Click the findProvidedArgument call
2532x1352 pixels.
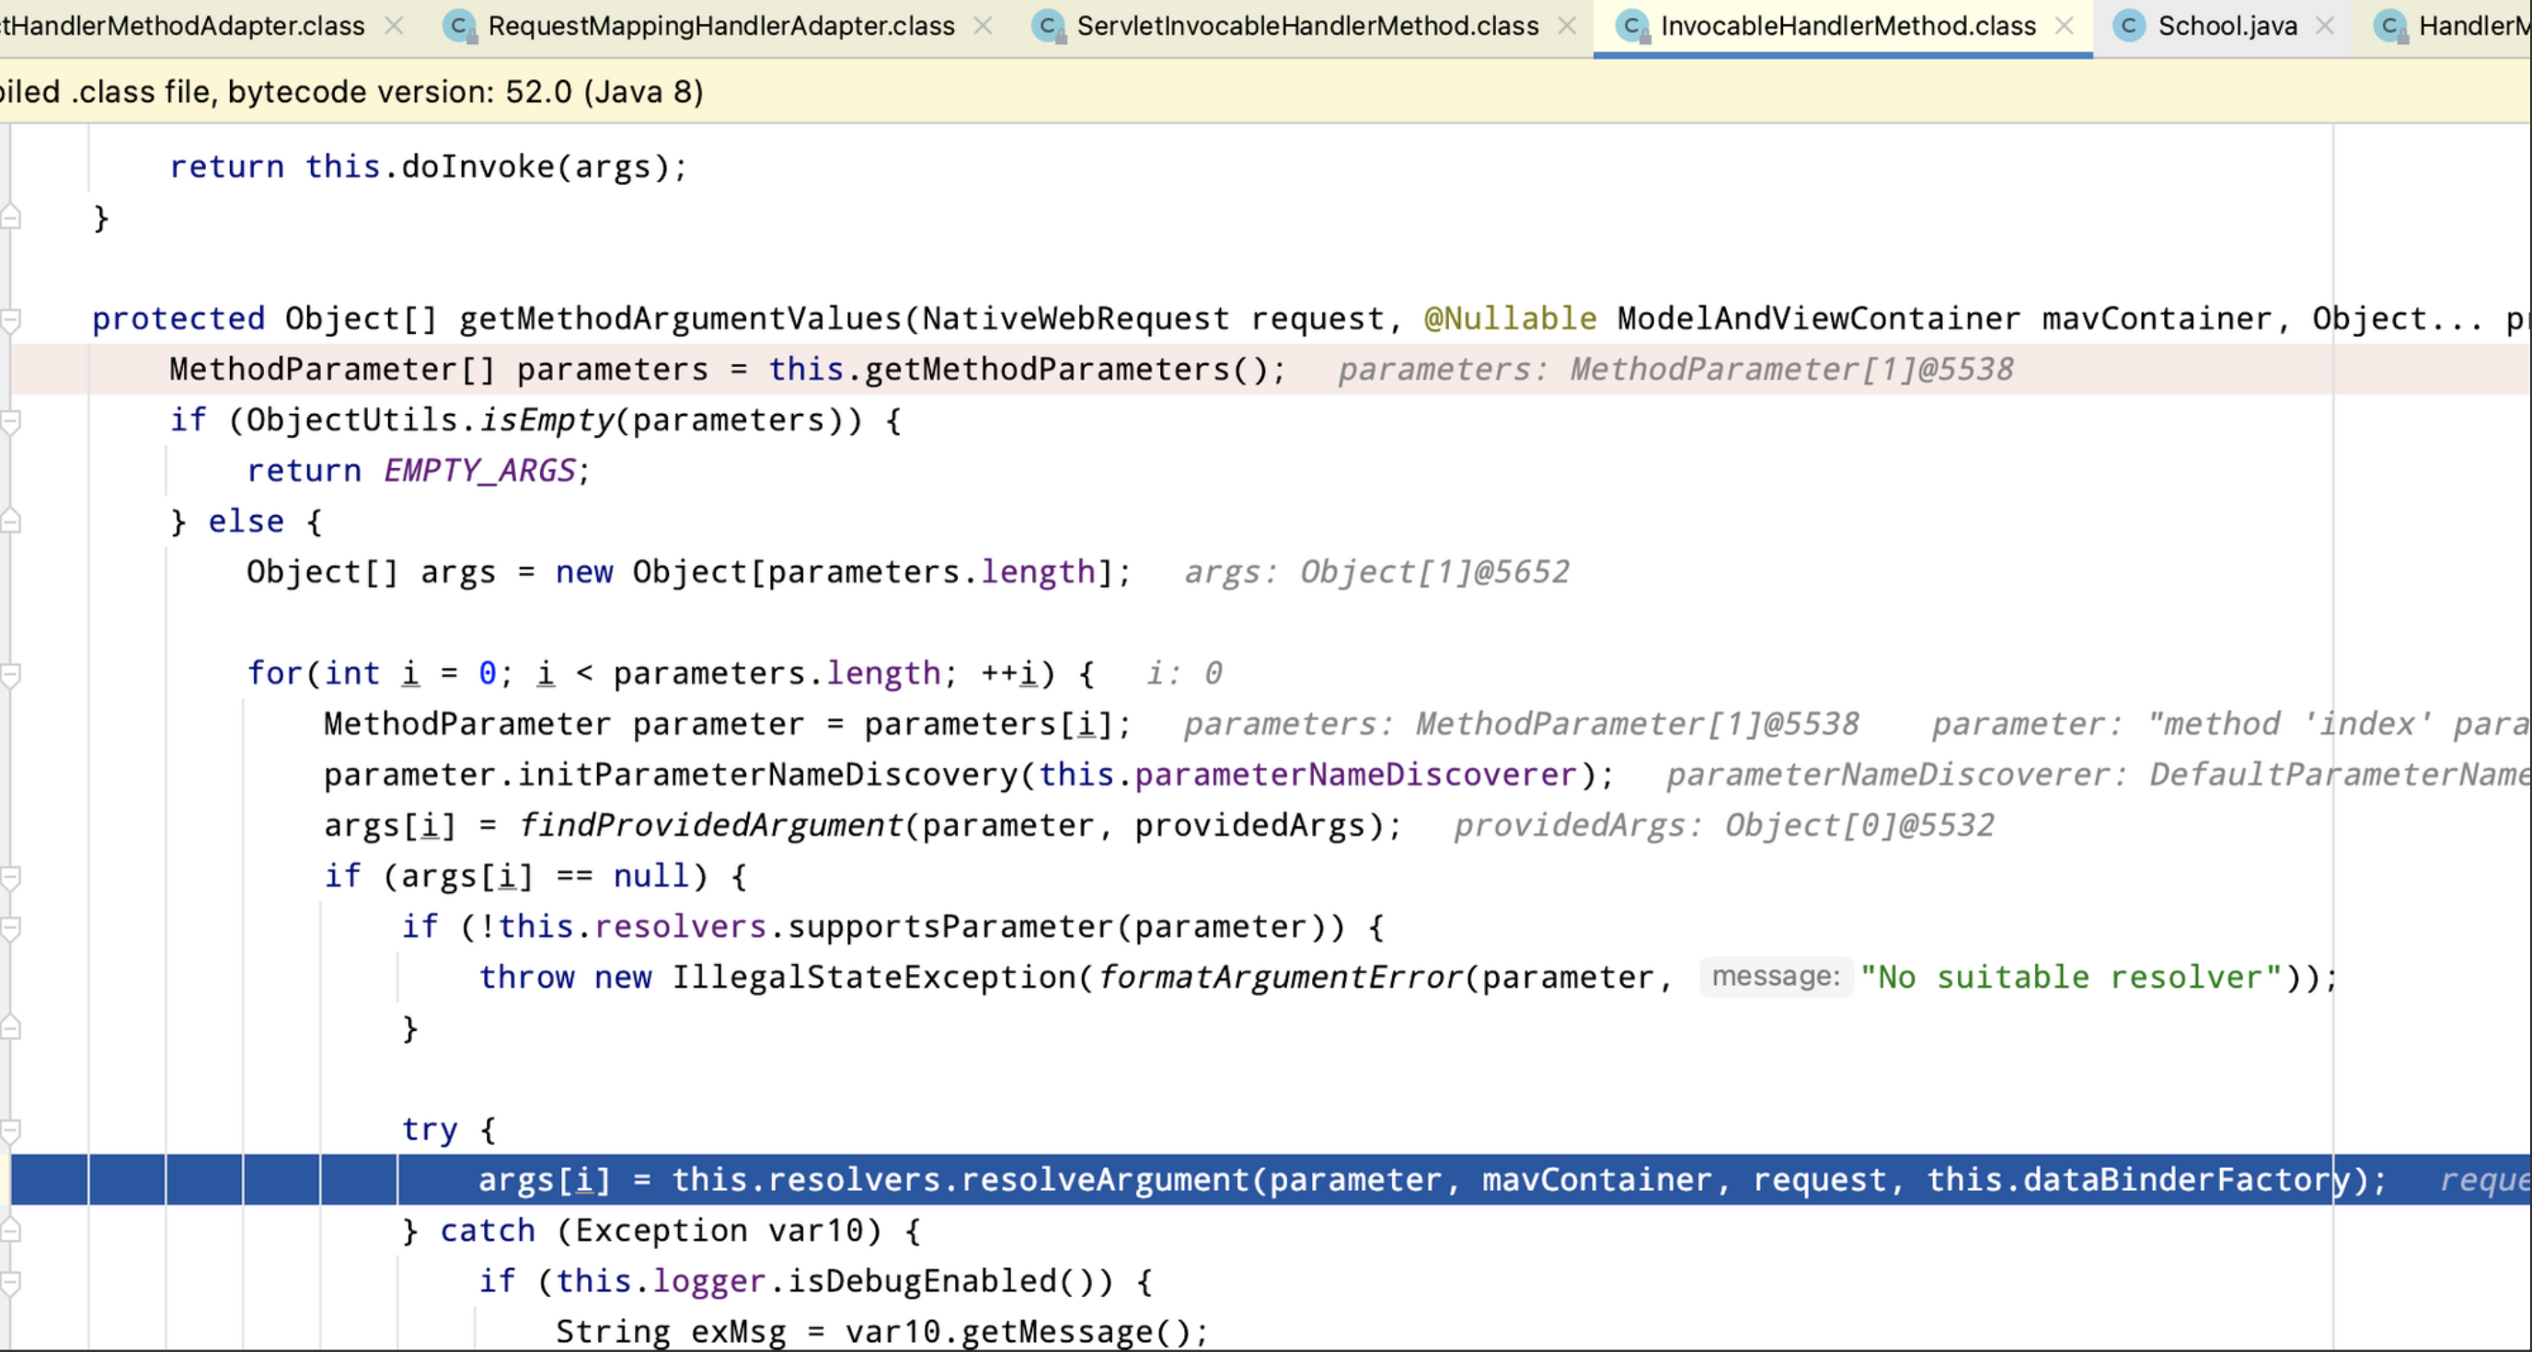coord(709,825)
